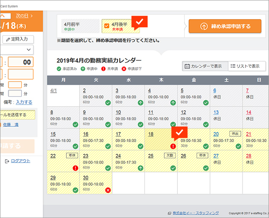The image size is (269, 218).
Task: Click green up-arrow icon on April 4
Action: point(173,103)
